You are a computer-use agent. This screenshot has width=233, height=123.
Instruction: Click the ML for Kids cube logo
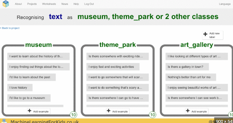(6, 4)
